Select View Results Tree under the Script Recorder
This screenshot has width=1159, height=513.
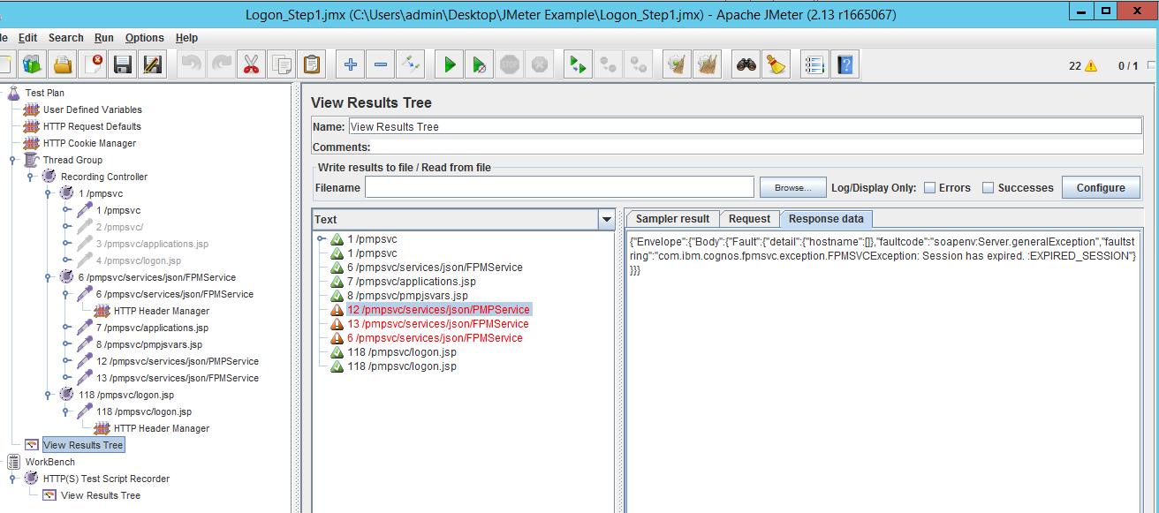tap(101, 495)
